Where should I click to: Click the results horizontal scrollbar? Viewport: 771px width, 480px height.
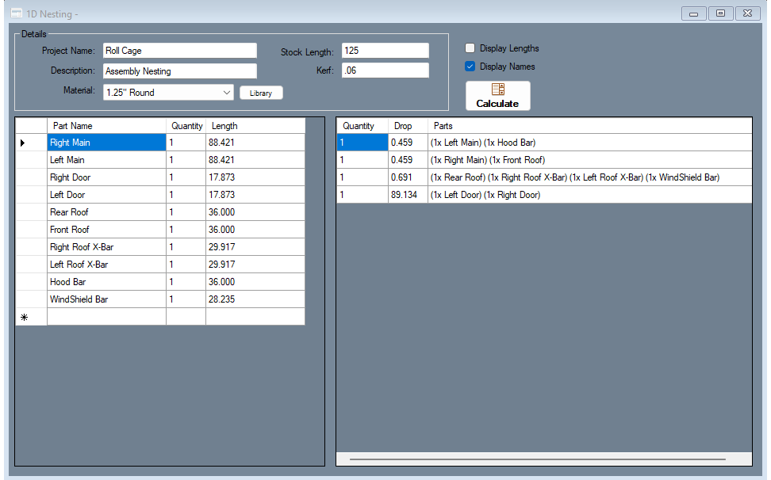[538, 459]
